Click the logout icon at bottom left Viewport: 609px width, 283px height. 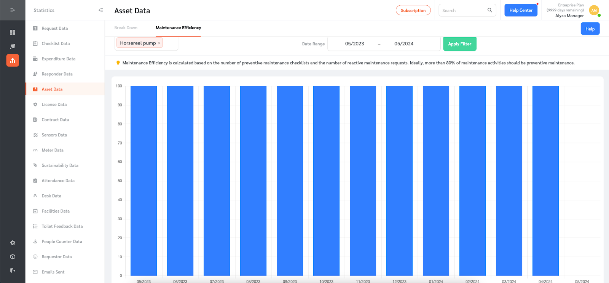tap(13, 270)
